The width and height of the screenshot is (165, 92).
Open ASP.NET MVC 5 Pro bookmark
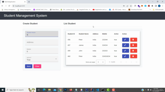(x=41, y=10)
